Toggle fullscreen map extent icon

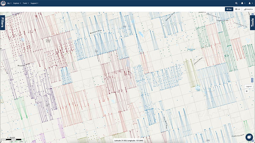coord(247,91)
